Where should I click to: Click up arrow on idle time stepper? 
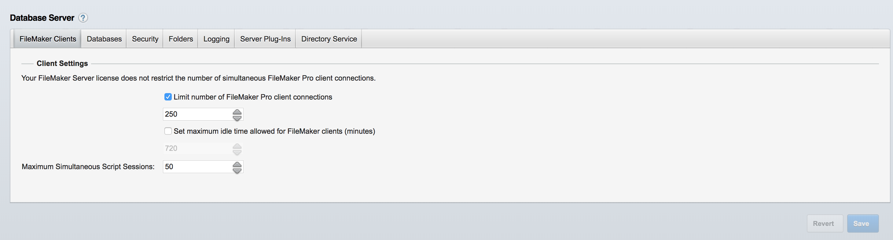237,146
